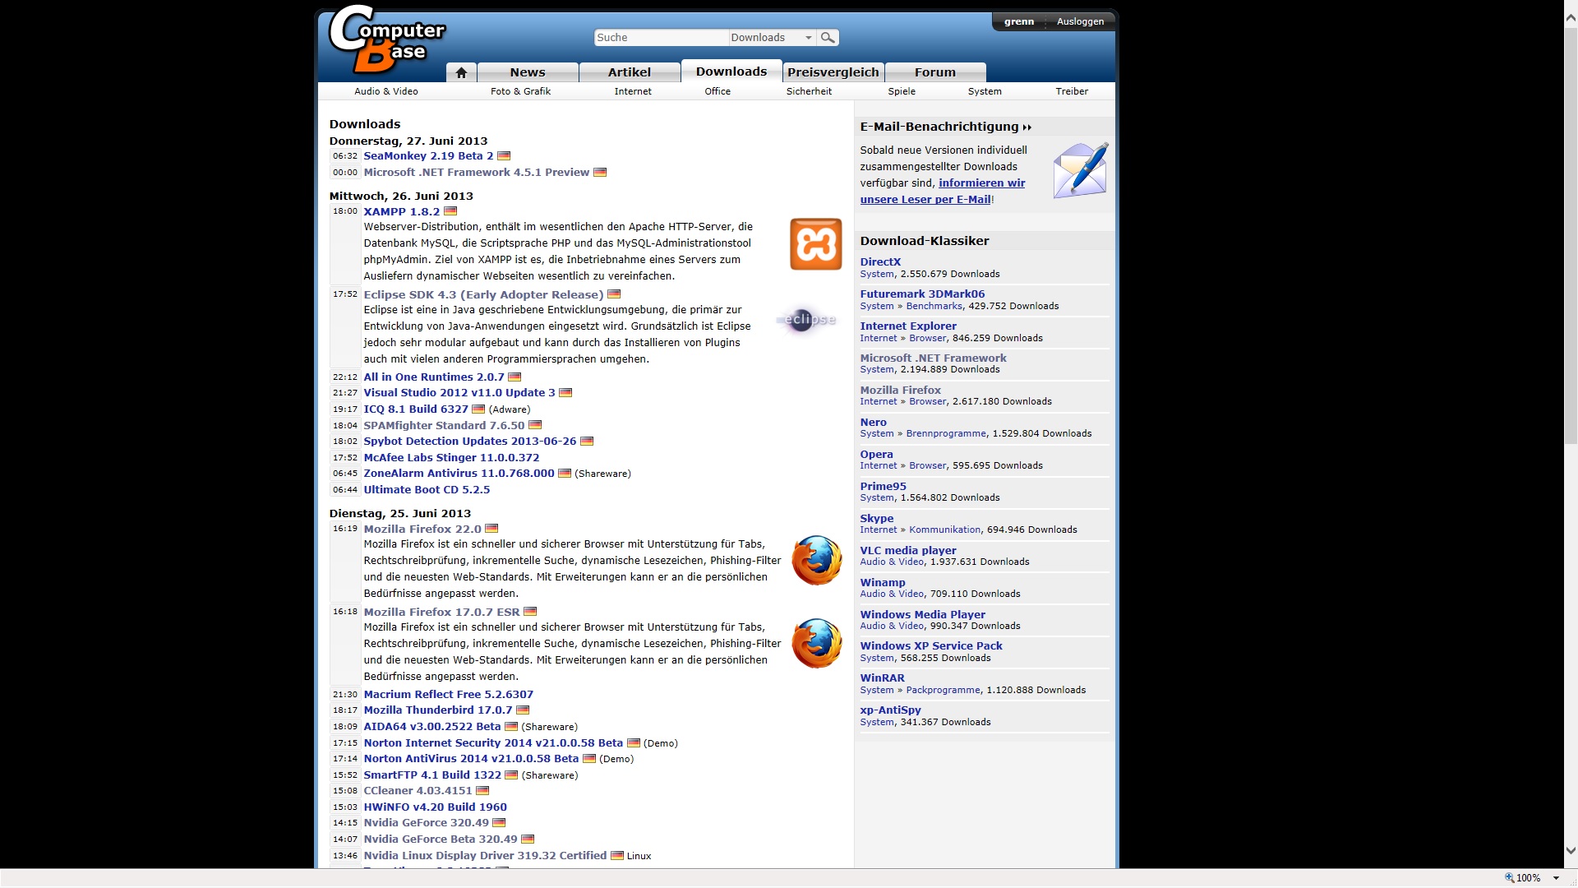Click the Eclipse logo thumbnail
Viewport: 1578px width, 888px height.
[x=806, y=320]
